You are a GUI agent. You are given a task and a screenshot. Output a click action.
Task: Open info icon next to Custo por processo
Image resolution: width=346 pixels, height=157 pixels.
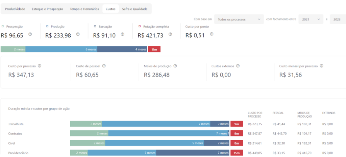[x=40, y=66]
